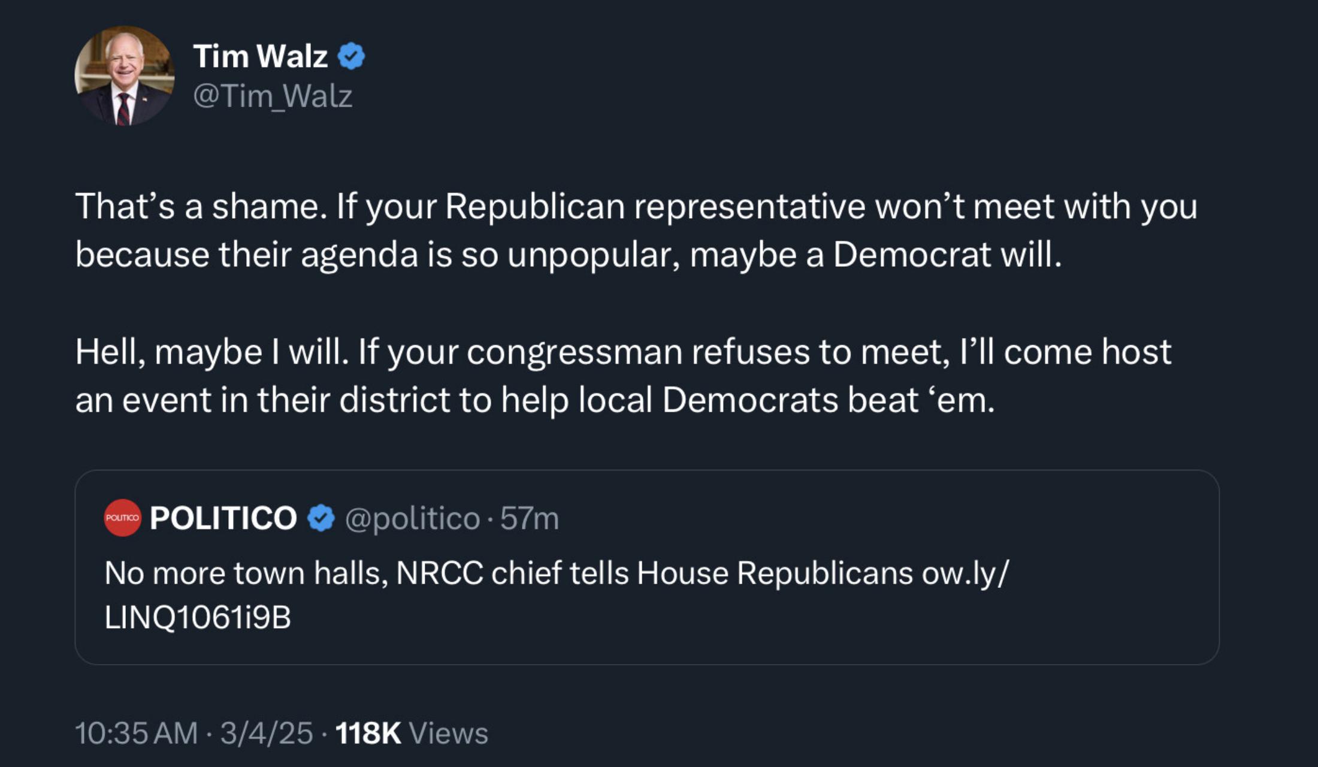Click the @politico handle
The width and height of the screenshot is (1318, 767).
click(x=412, y=518)
